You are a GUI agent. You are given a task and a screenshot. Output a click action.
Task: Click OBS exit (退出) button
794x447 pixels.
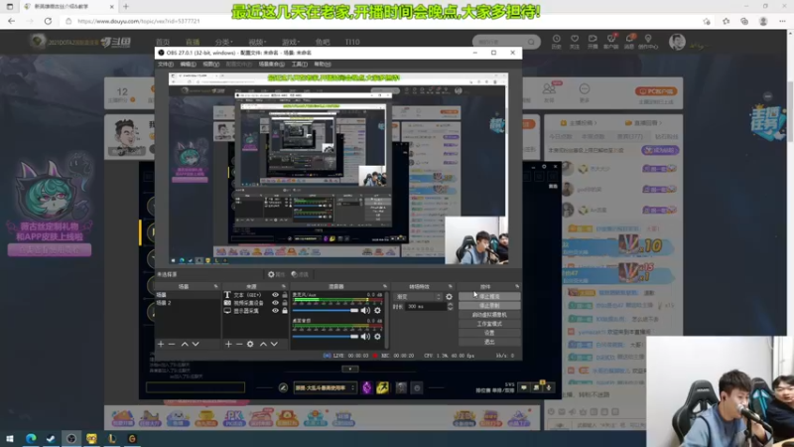489,342
